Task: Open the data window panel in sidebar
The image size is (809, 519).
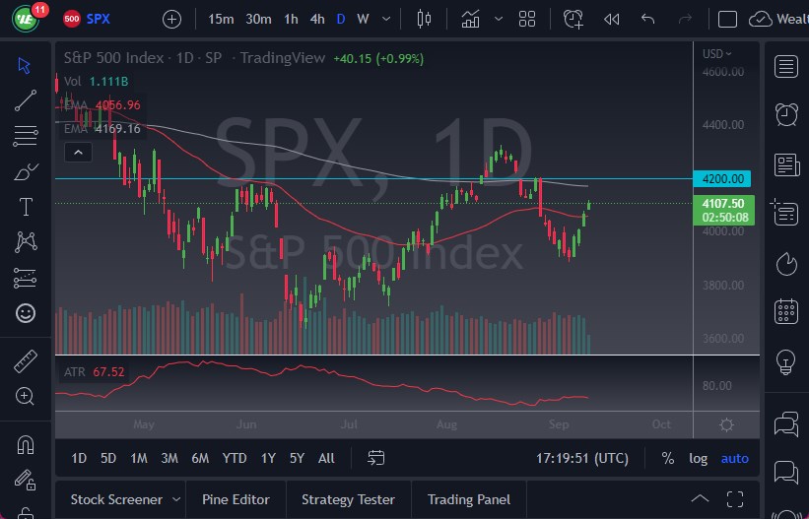Action: click(x=784, y=212)
